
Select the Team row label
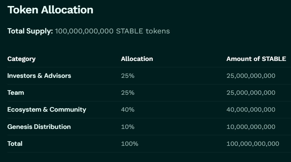pos(16,93)
